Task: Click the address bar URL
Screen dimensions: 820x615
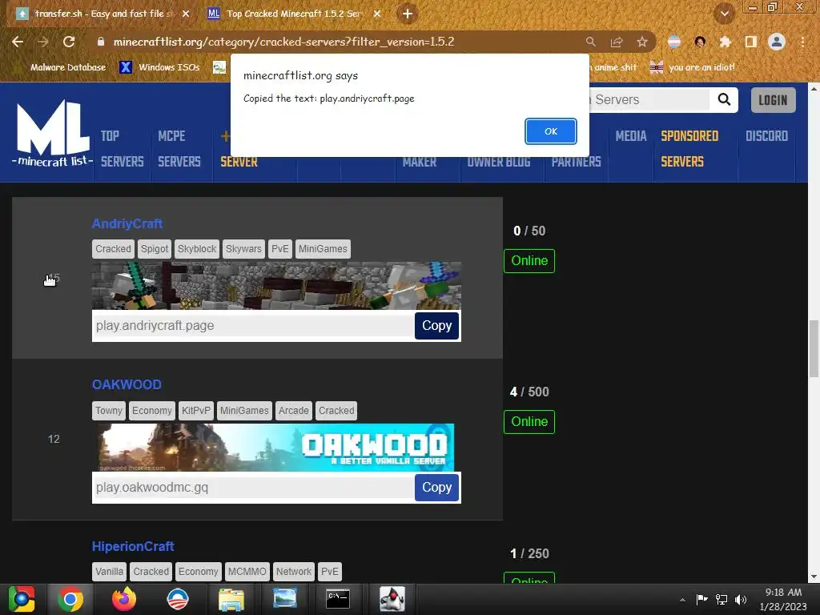Action: (283, 42)
